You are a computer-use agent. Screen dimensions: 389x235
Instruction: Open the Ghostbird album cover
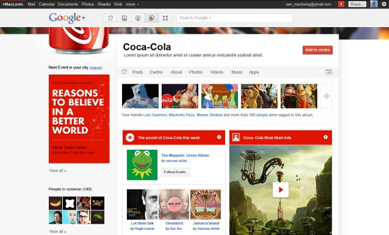174,204
